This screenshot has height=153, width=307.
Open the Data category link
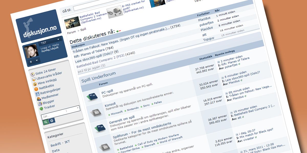[56, 150]
